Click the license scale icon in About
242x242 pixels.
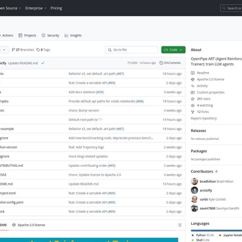(193, 79)
